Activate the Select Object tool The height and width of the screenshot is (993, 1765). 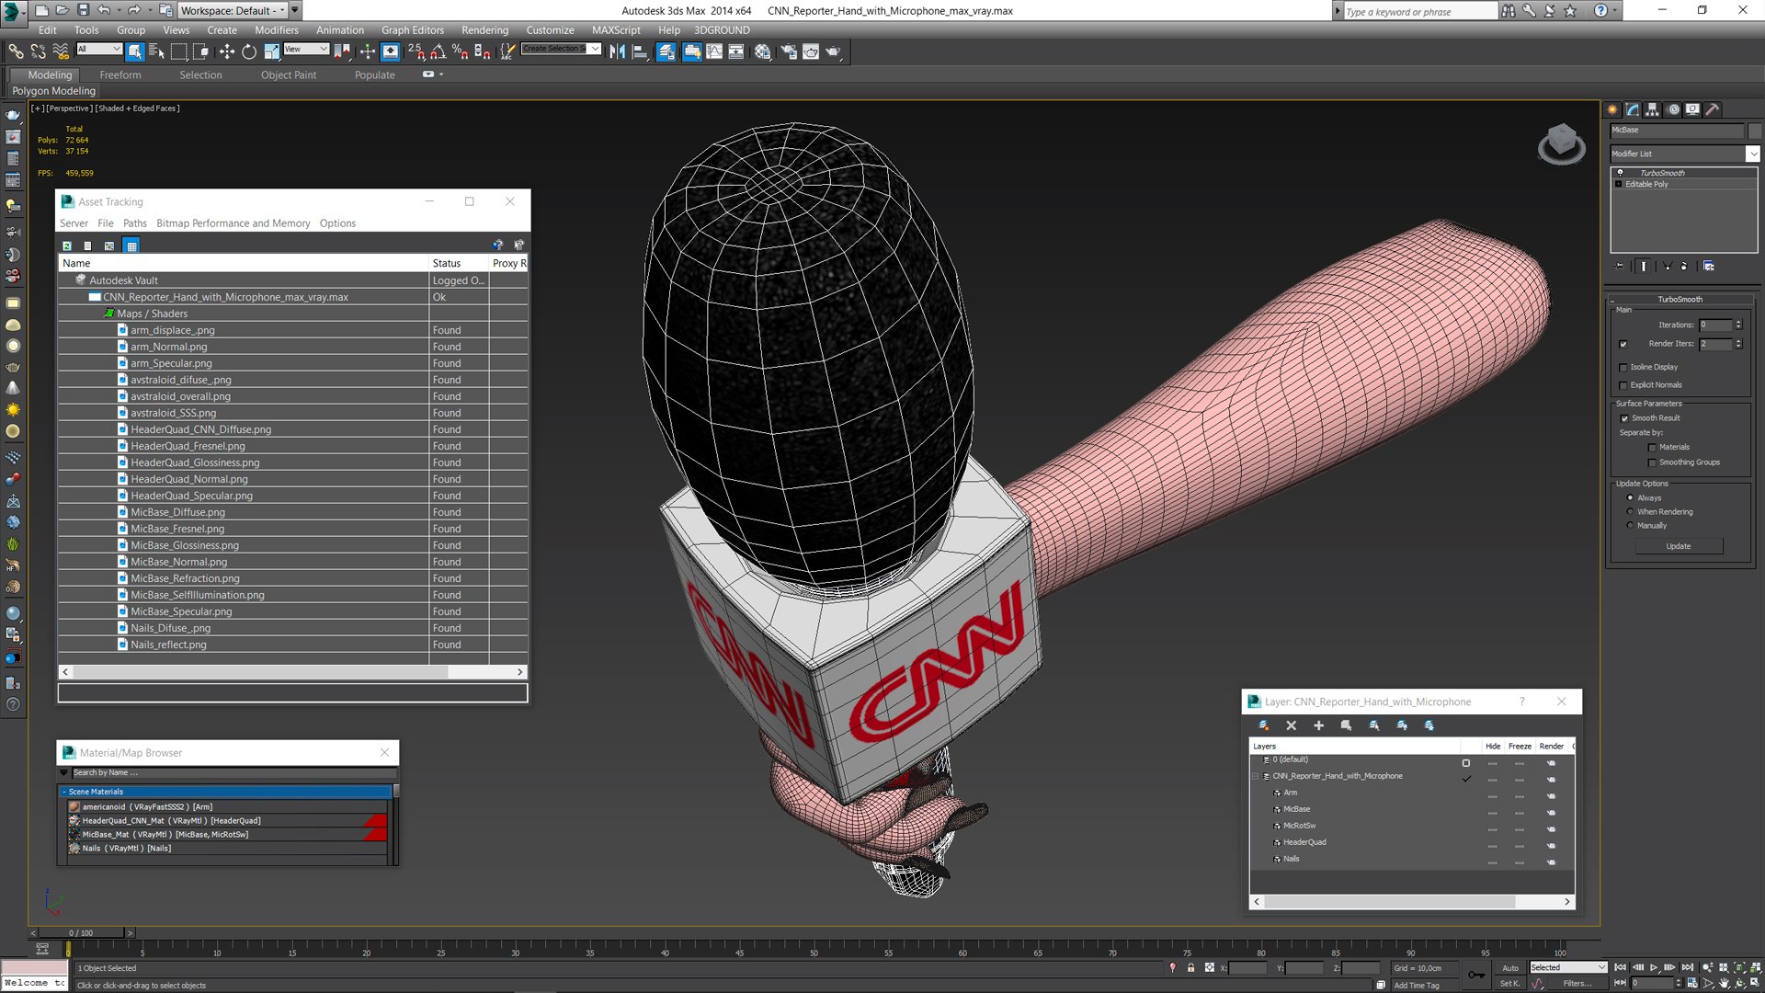135,51
